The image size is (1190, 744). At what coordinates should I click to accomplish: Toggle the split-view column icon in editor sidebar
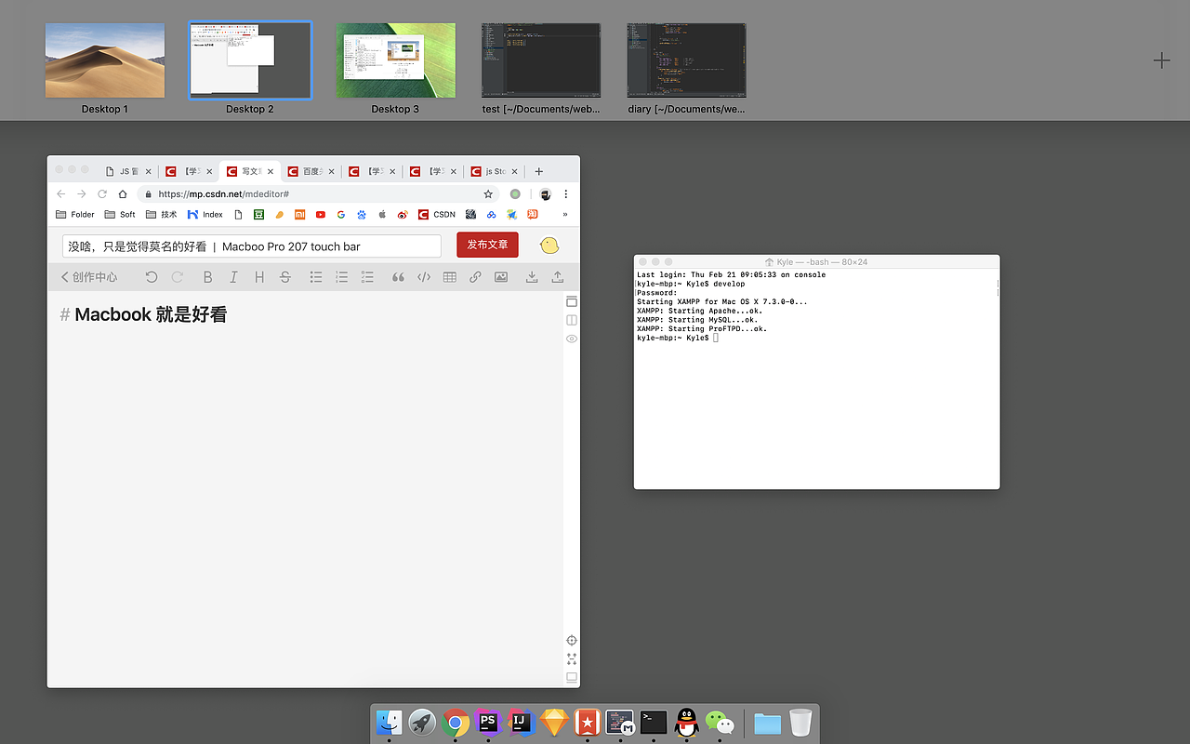(x=572, y=320)
